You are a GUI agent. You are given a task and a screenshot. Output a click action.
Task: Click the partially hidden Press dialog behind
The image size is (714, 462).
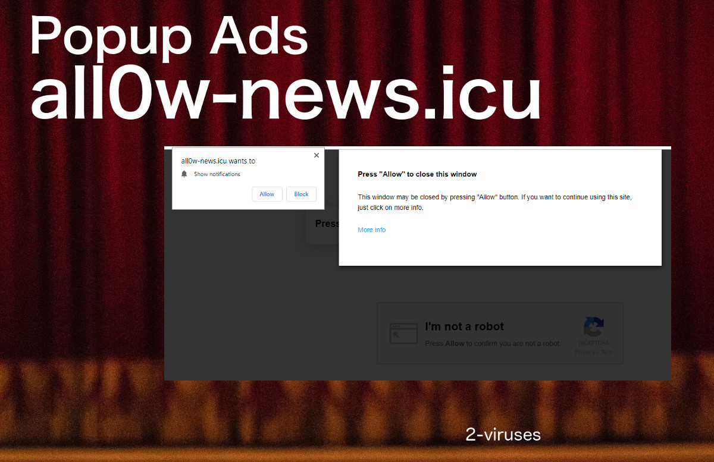[329, 225]
